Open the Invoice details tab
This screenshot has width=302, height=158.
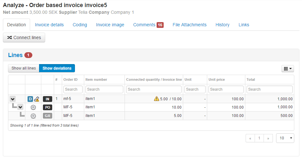49,25
